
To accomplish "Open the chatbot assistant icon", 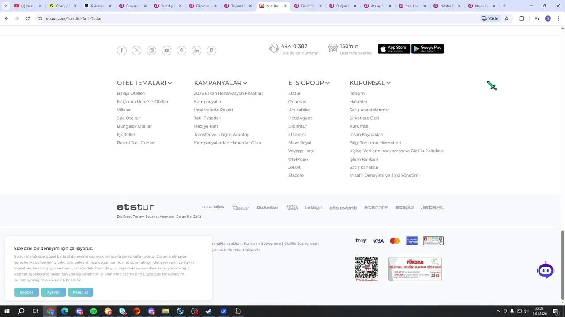I will [546, 270].
